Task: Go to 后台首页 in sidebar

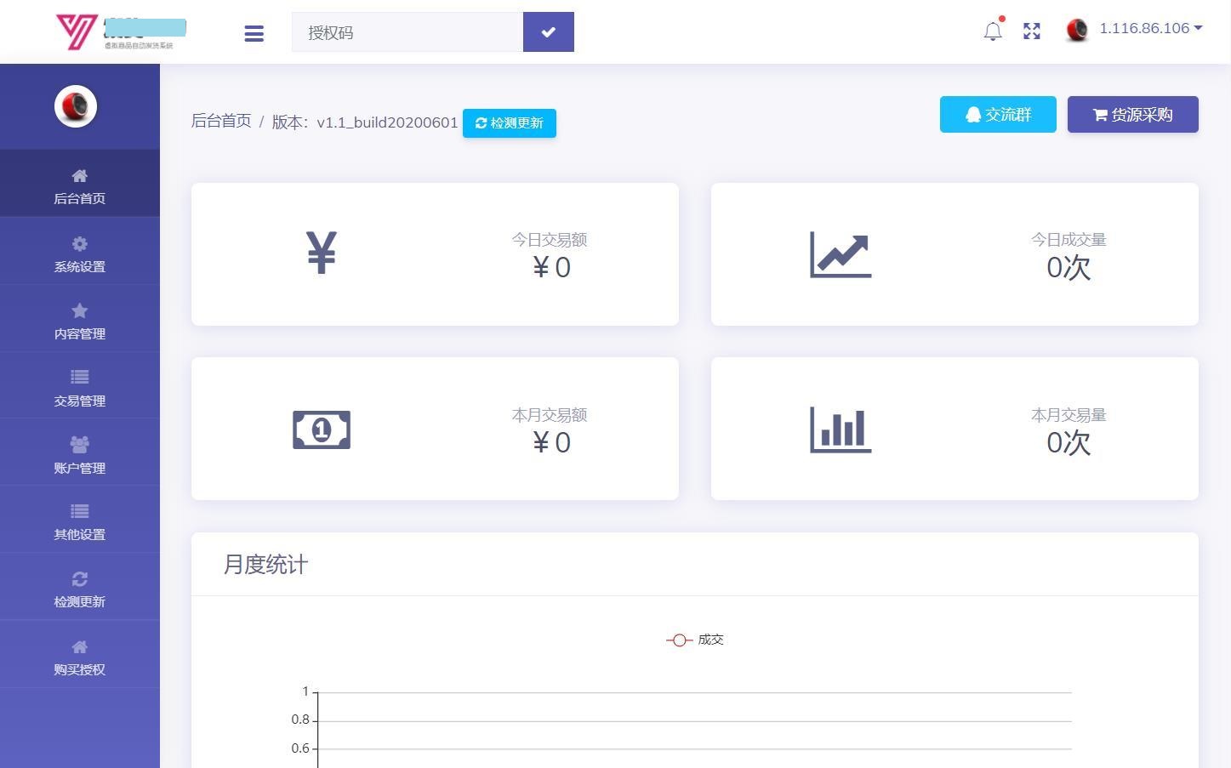Action: coord(80,186)
